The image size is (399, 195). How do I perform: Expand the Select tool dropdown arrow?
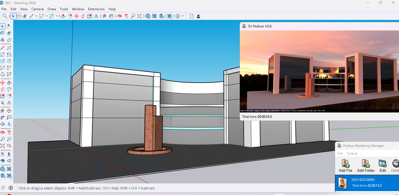18,16
